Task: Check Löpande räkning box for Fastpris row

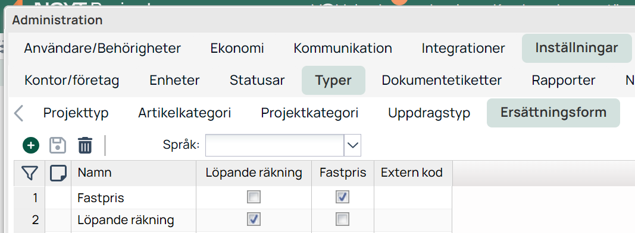Action: 254,197
